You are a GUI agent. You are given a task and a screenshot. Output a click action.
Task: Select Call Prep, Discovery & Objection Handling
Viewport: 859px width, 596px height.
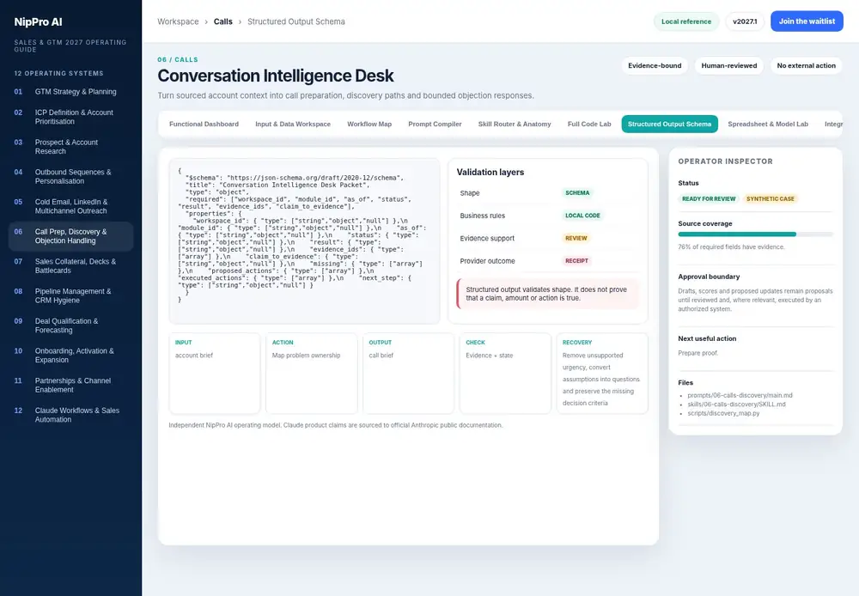click(70, 236)
